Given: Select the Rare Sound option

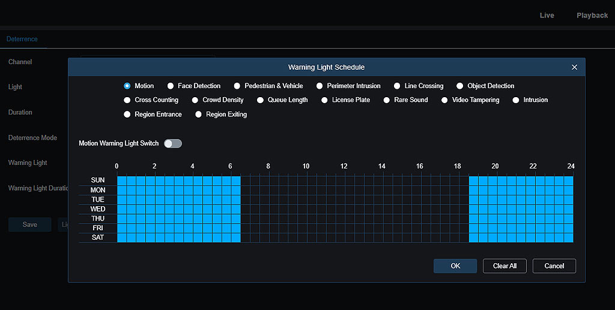Looking at the screenshot, I should tap(387, 100).
